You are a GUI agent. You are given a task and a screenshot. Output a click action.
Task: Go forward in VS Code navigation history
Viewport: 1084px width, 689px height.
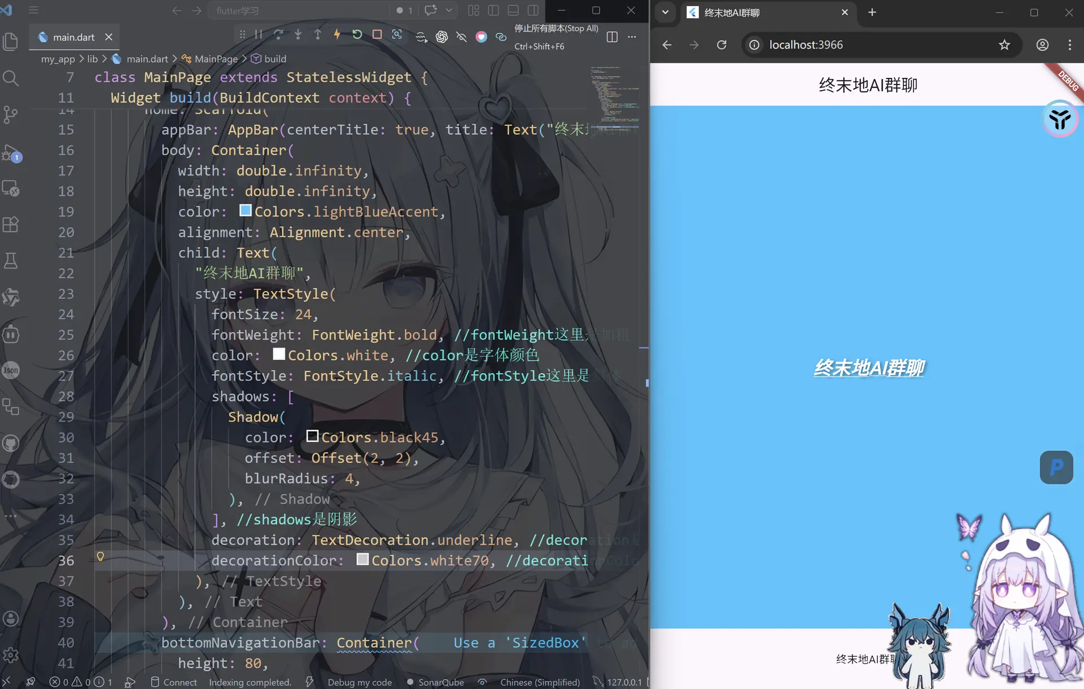click(196, 11)
